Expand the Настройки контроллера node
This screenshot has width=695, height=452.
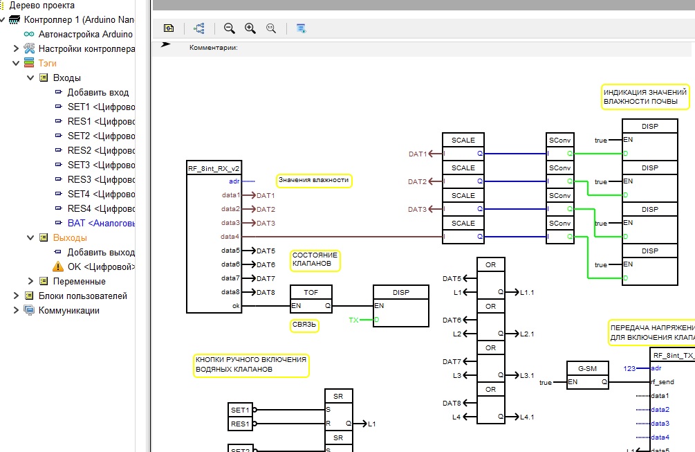point(17,48)
